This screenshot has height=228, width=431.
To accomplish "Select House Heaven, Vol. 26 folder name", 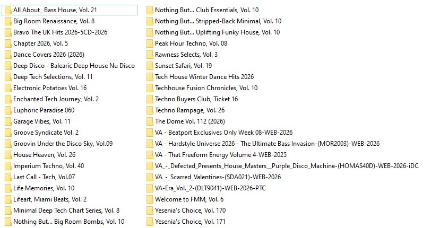I will [44, 155].
